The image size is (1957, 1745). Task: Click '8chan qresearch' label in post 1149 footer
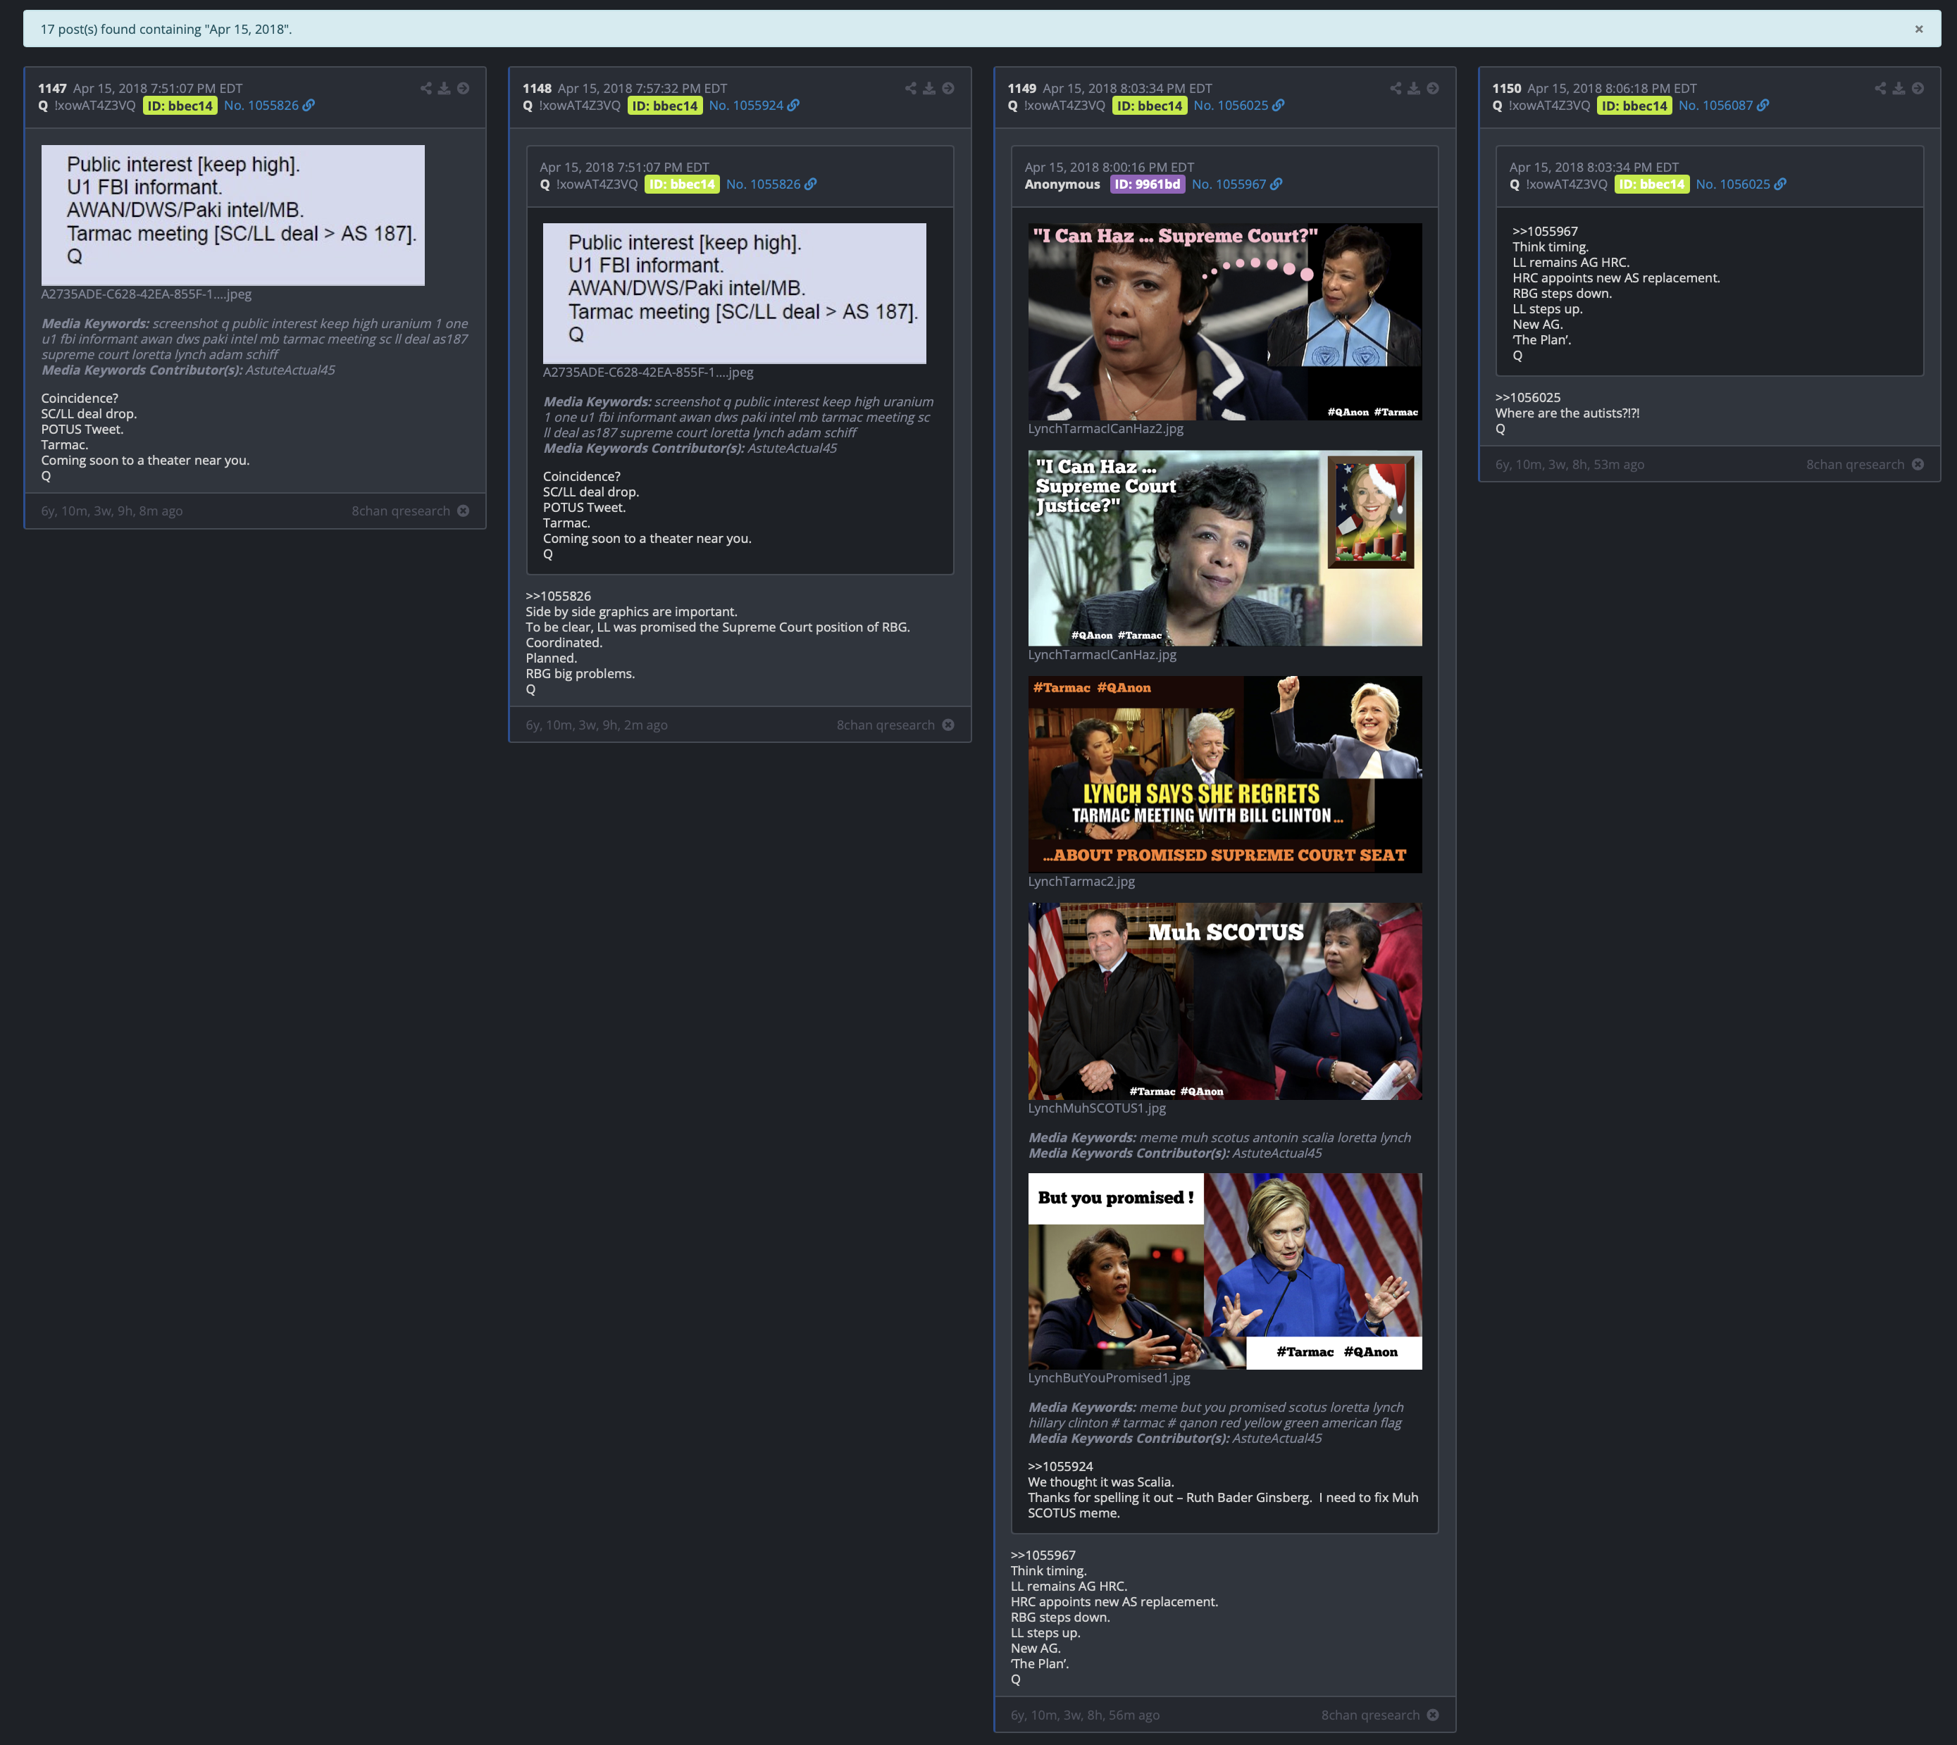pyautogui.click(x=1371, y=1715)
